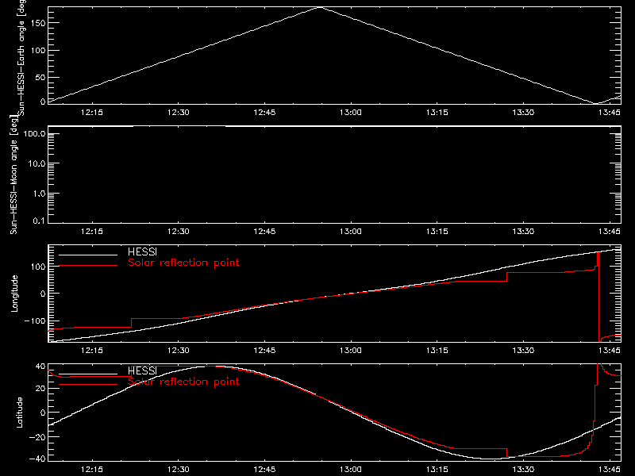This screenshot has width=635, height=476.
Task: Click the 100.0 tick on Moon angle axis
Action: [x=34, y=133]
